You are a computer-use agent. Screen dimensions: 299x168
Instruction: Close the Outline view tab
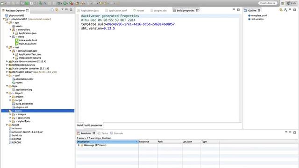pyautogui.click(x=259, y=10)
